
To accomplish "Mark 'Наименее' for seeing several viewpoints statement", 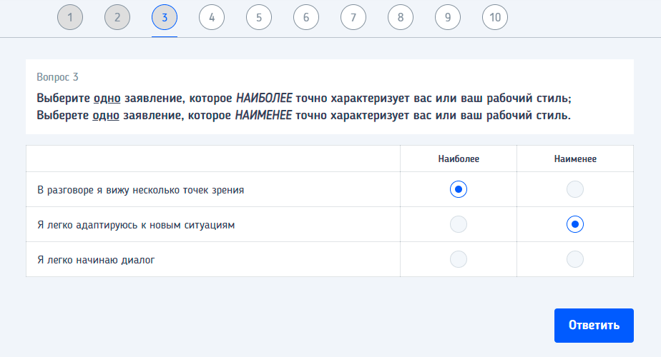I will [574, 189].
